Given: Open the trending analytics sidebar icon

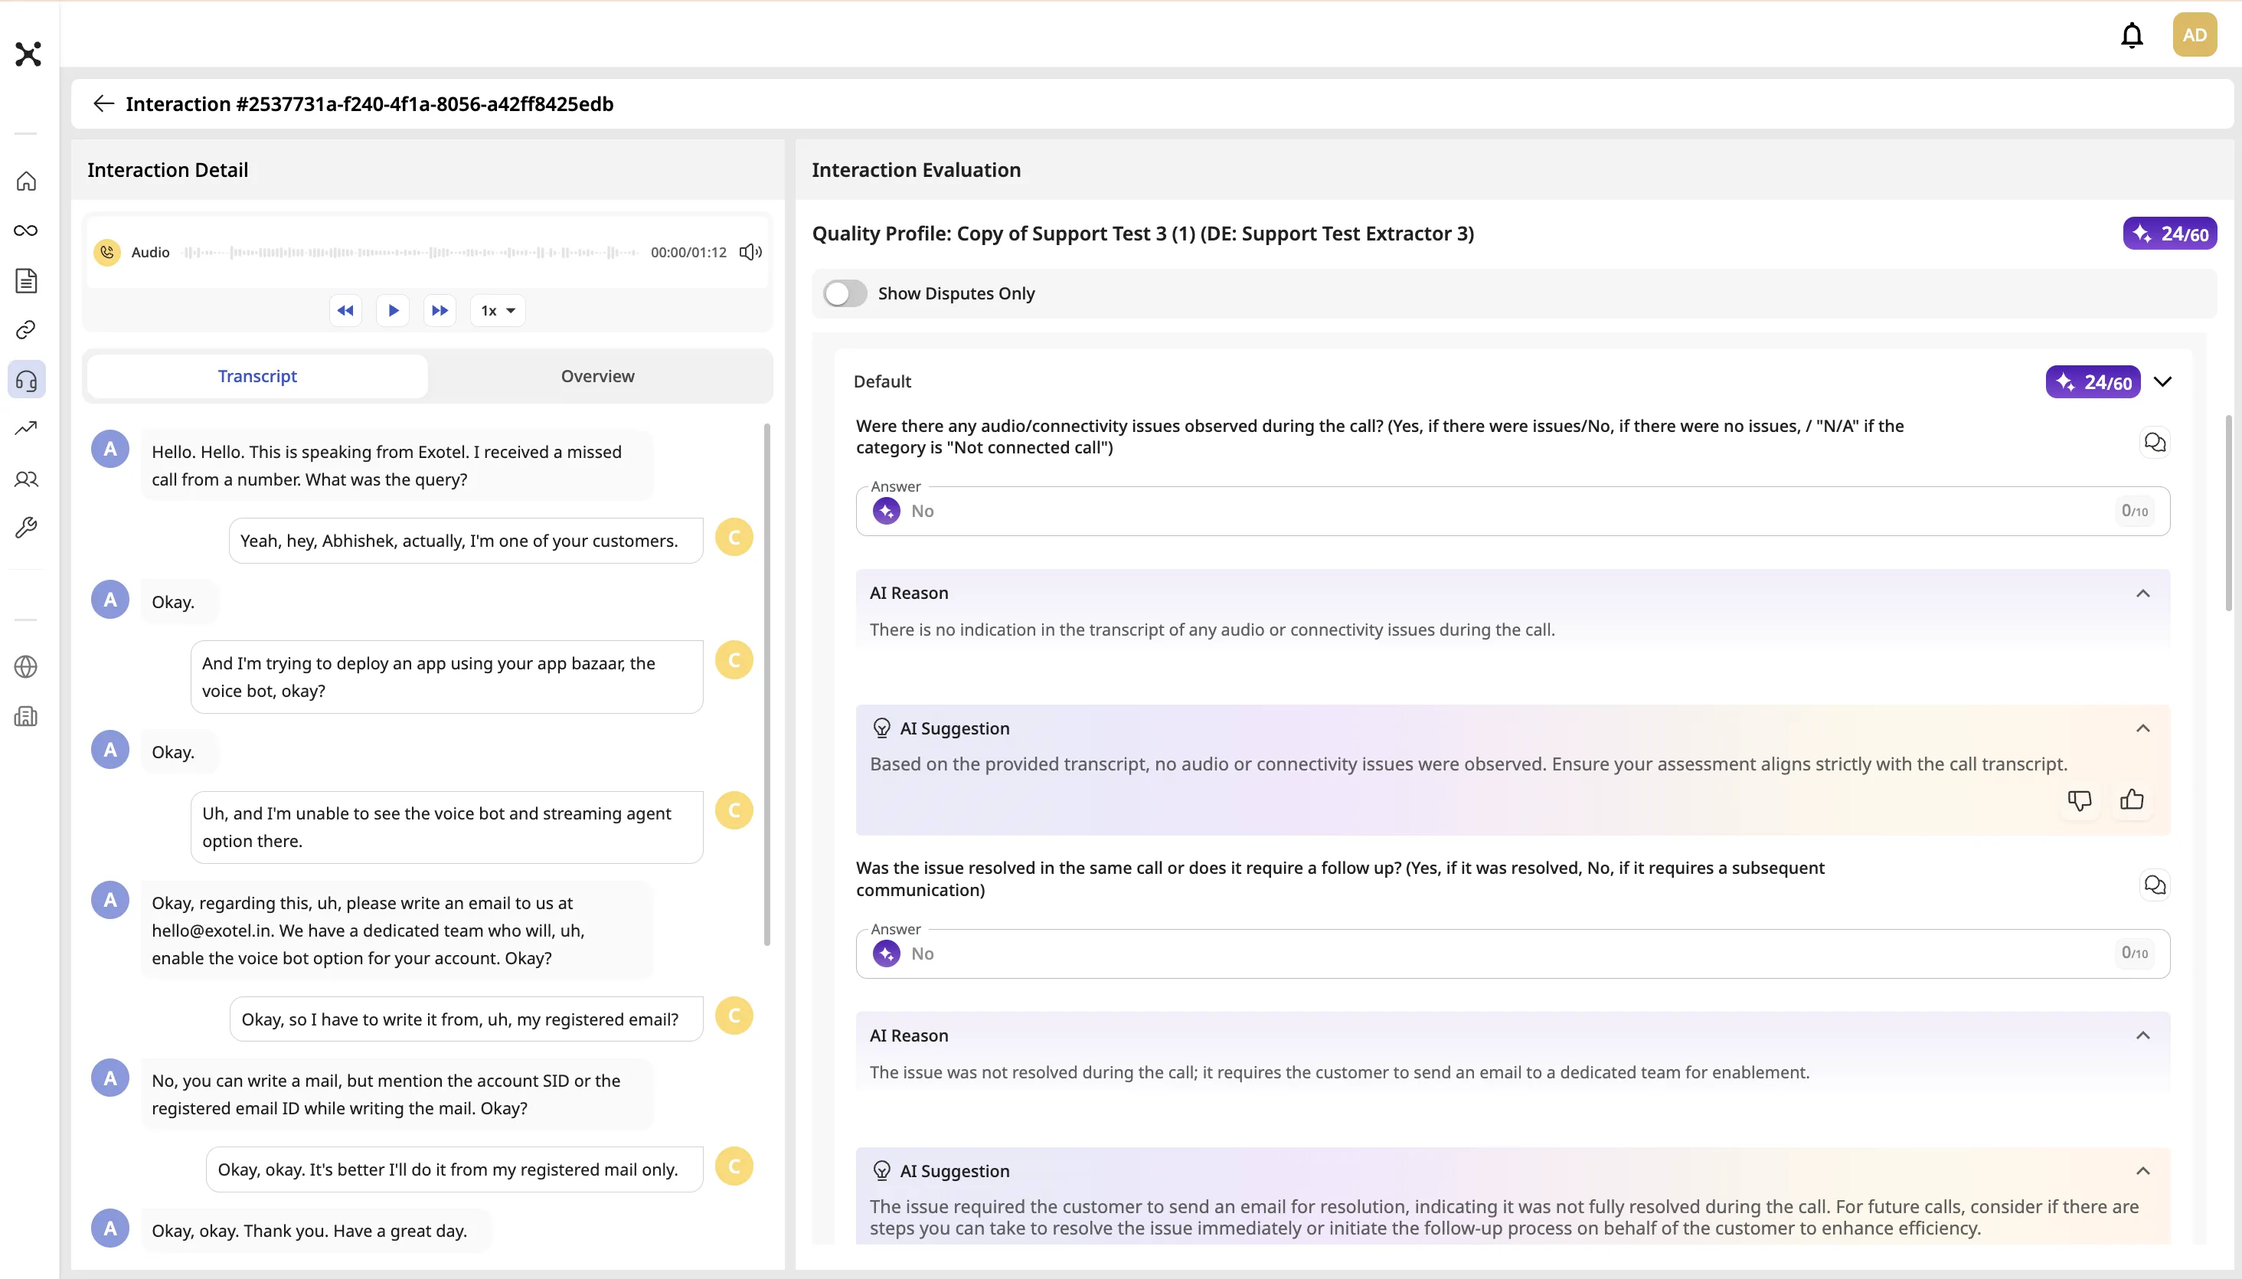Looking at the screenshot, I should (x=26, y=429).
